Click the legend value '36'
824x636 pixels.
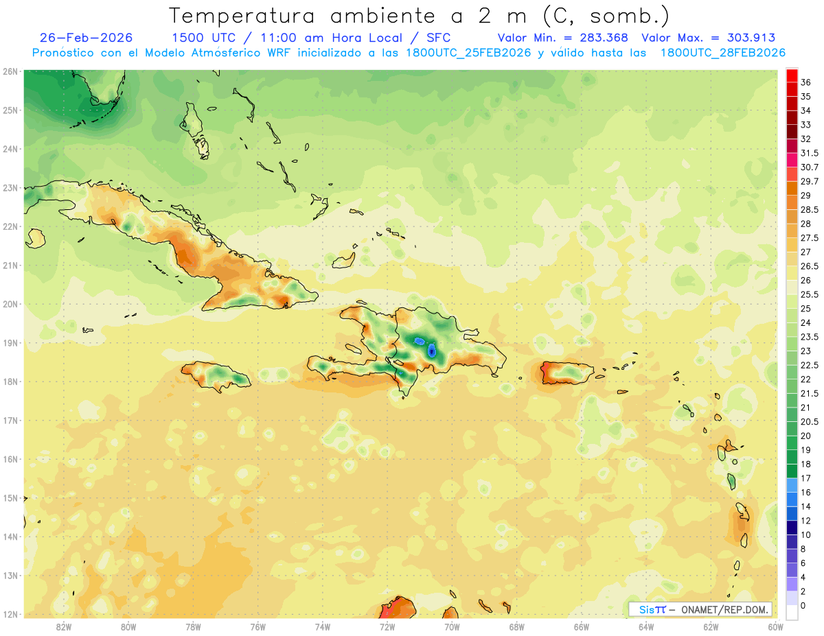(x=806, y=82)
